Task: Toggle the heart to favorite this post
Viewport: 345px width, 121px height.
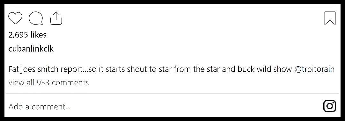Action: 15,18
